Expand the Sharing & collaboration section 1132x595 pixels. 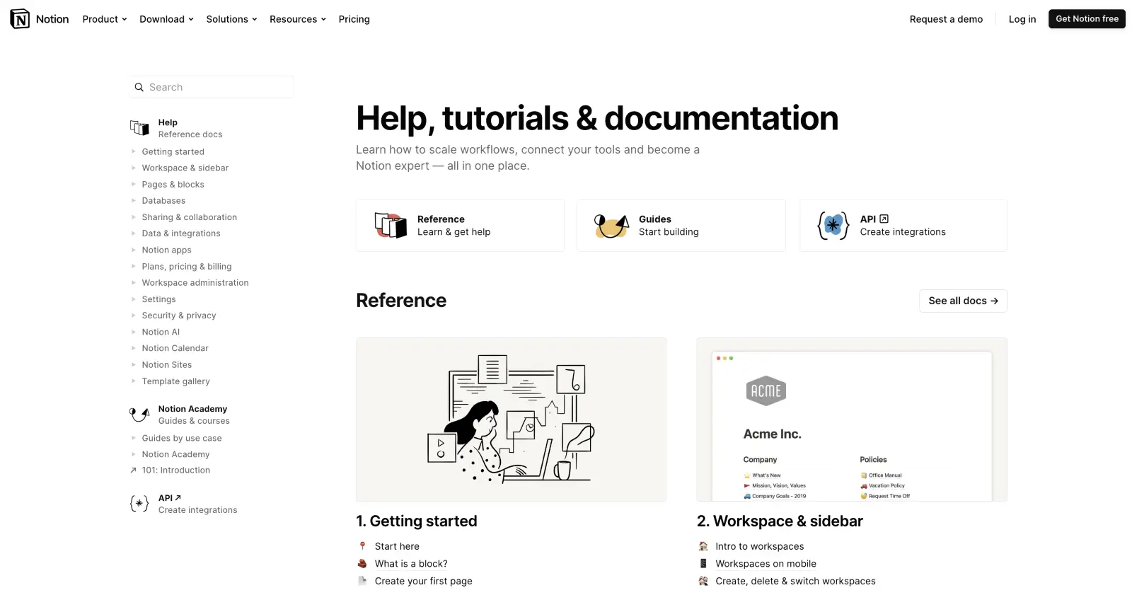click(133, 217)
